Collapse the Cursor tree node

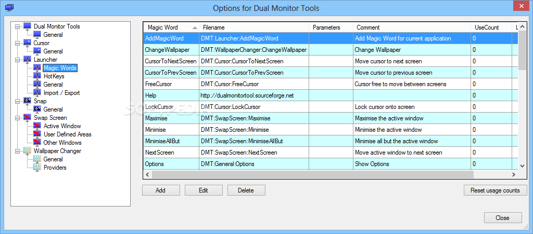click(17, 43)
